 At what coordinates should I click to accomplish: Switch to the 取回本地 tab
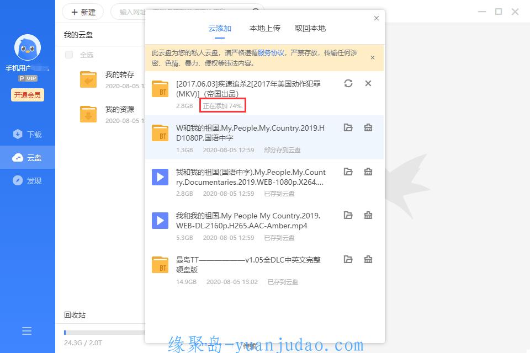coord(310,28)
